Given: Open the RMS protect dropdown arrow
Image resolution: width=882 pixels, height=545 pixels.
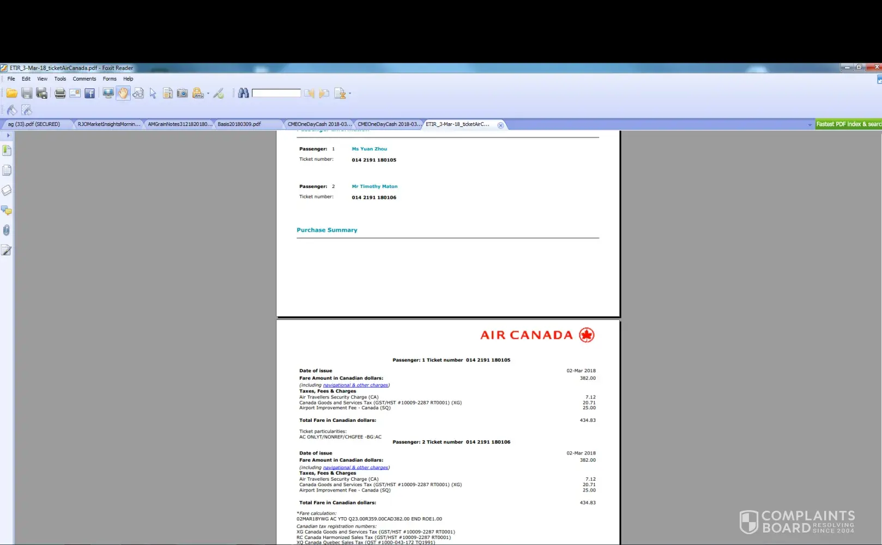Looking at the screenshot, I should [208, 94].
